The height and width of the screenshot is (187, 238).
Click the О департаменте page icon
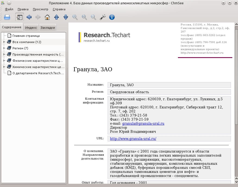[x=9, y=73]
